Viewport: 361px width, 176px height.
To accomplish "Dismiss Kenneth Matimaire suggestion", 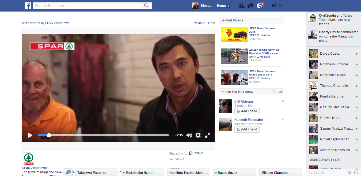I will point(283,119).
